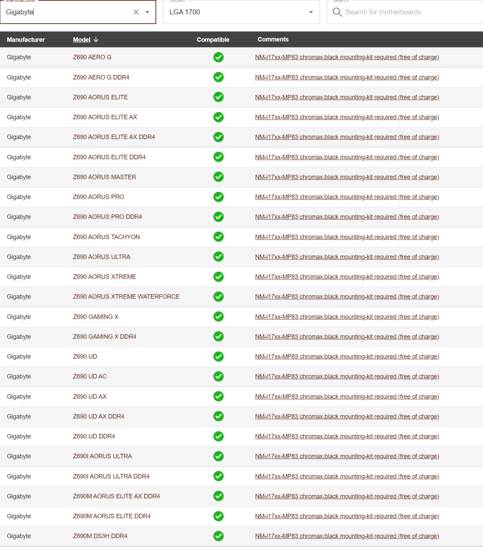Click checkmark for Z690 UD DDR4

pos(218,436)
